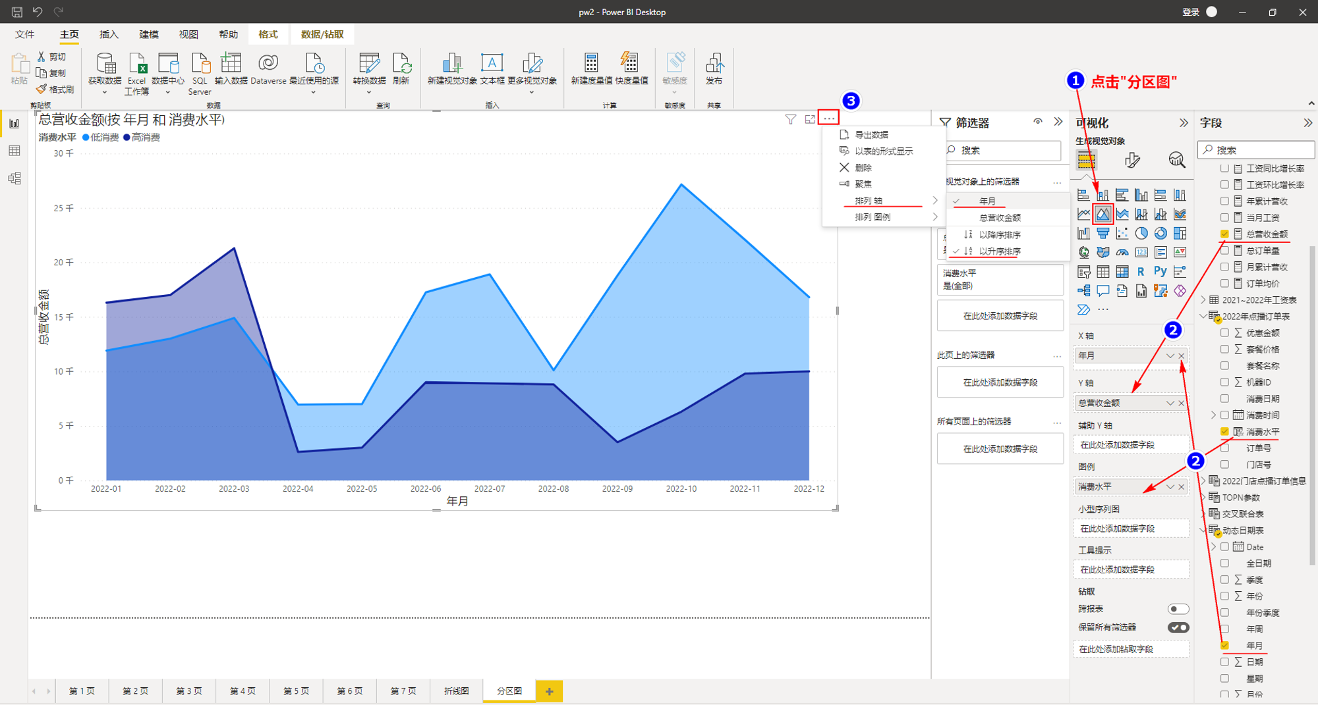Click the 新建度量值 ribbon button
Image resolution: width=1318 pixels, height=705 pixels.
(591, 70)
